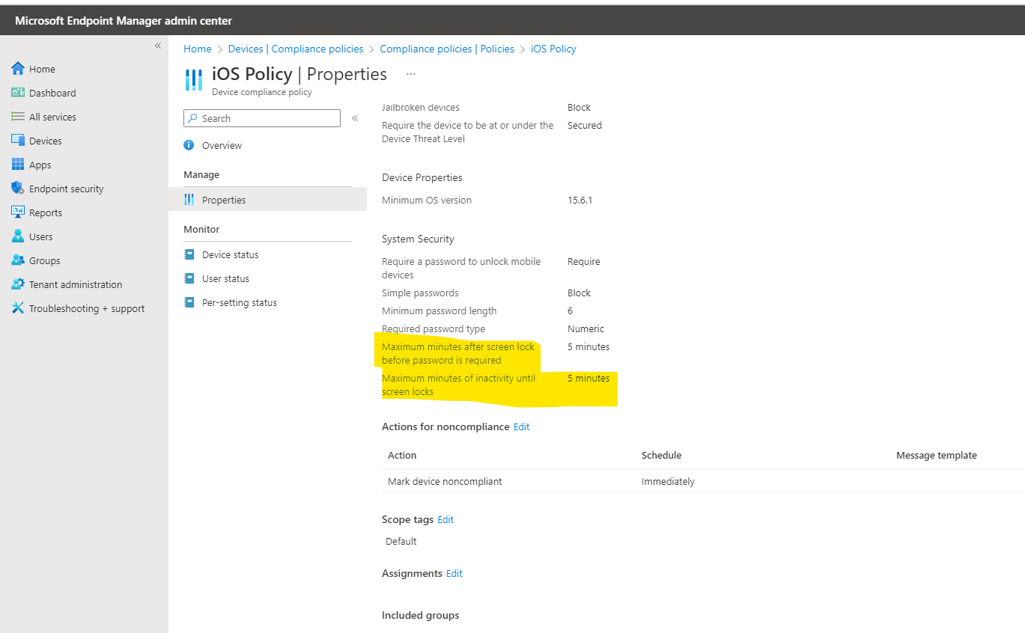
Task: Click the Device status notebook icon
Action: coord(189,254)
